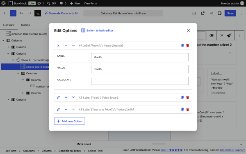
Task: Switch to the List View tab
Action: (9, 25)
